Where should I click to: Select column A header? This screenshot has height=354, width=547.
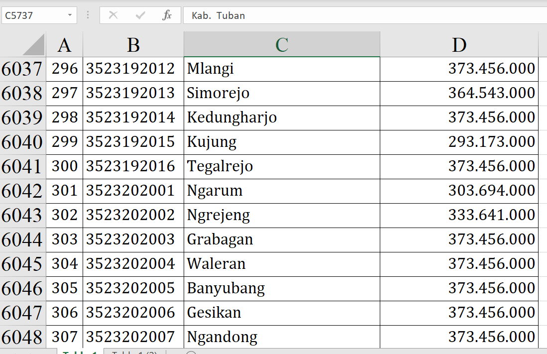[x=64, y=45]
